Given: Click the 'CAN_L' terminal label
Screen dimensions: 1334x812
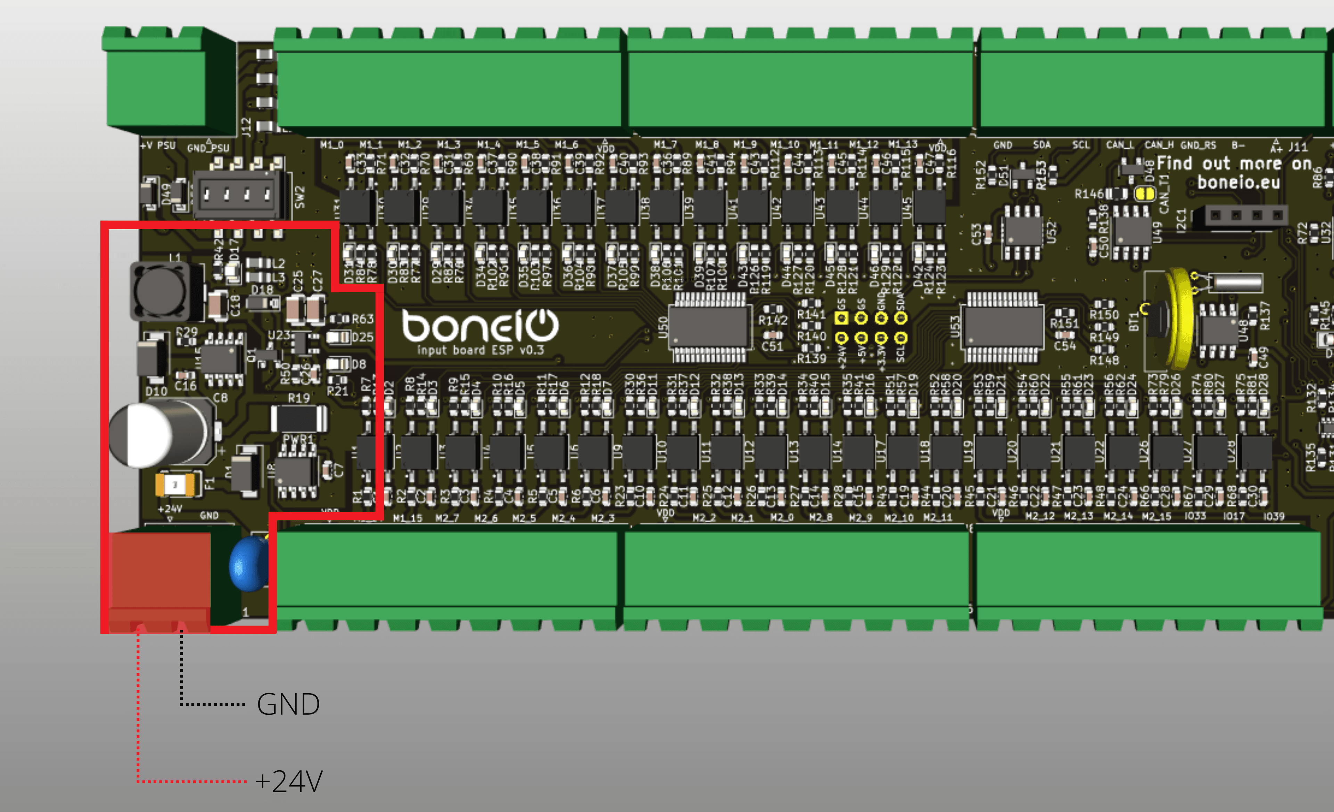Looking at the screenshot, I should (x=1120, y=145).
